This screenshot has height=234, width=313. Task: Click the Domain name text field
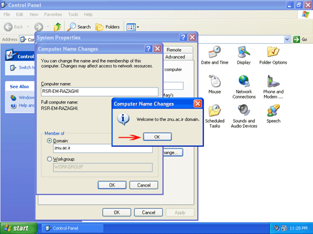coord(103,149)
